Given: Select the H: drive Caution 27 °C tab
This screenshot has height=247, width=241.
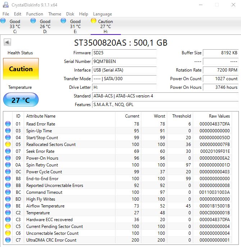Looking at the screenshot, I should (106, 26).
